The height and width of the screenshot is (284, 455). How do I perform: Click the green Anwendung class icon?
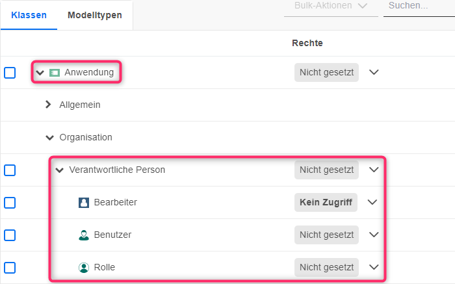55,72
